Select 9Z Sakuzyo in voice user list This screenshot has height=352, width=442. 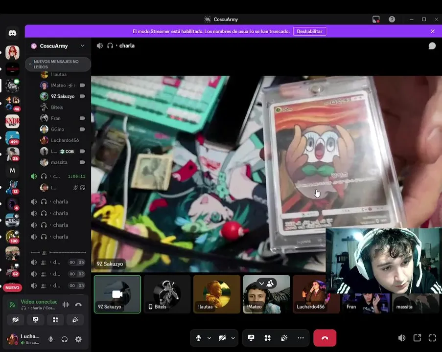click(63, 96)
